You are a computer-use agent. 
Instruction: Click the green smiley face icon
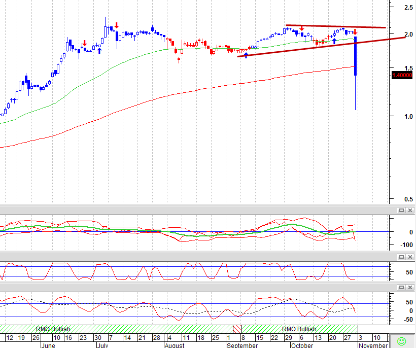(401, 341)
